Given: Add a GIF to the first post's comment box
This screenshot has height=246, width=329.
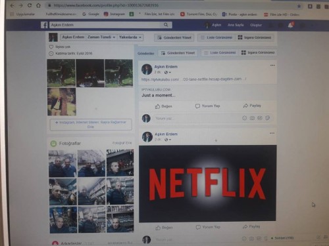Looking at the screenshot, I should 260,118.
